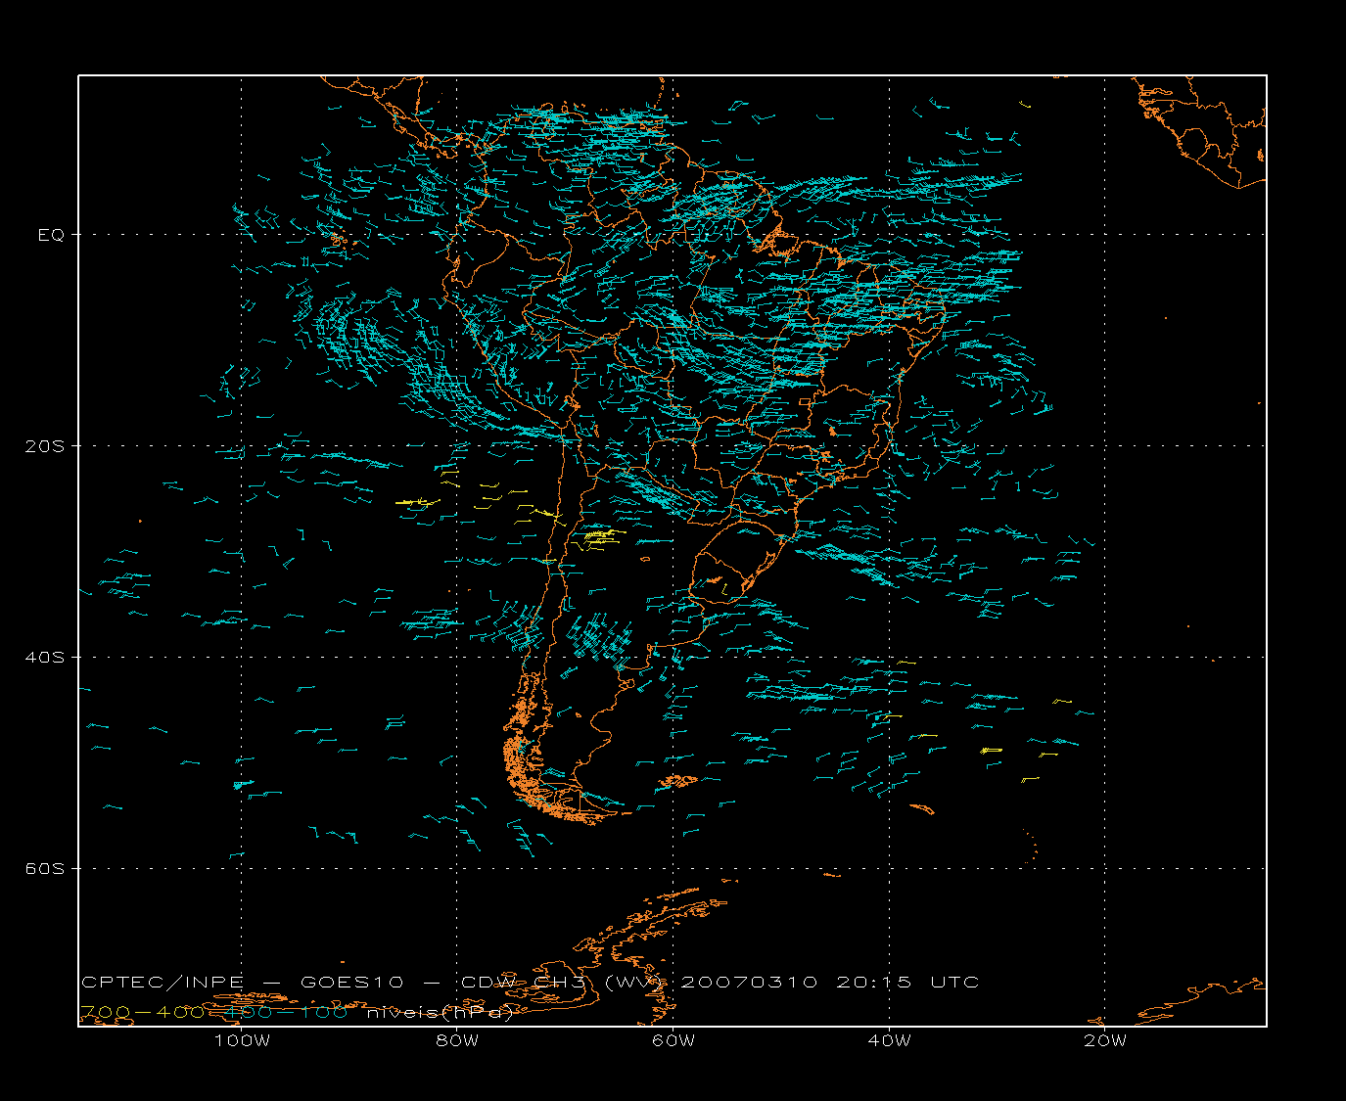The width and height of the screenshot is (1346, 1101).
Task: Click the yellow 700-400 level legend
Action: click(x=142, y=1012)
